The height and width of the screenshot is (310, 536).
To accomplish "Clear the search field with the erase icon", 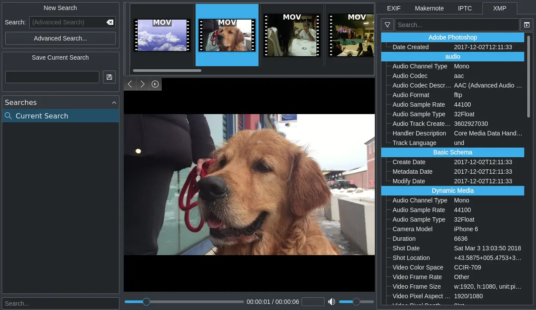I will 110,22.
